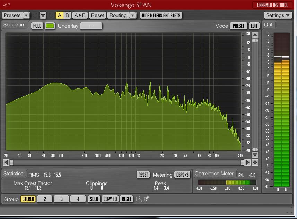Viewport: 297px width, 219px height.
Task: Click the Max Crest Factor value 12.1
Action: pos(28,188)
